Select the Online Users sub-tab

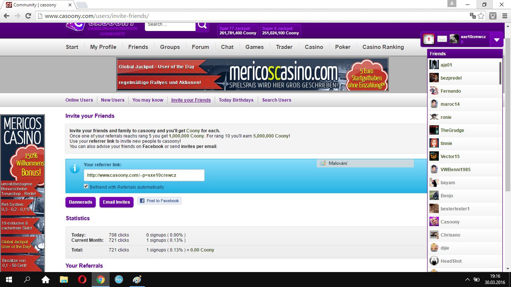tap(79, 100)
